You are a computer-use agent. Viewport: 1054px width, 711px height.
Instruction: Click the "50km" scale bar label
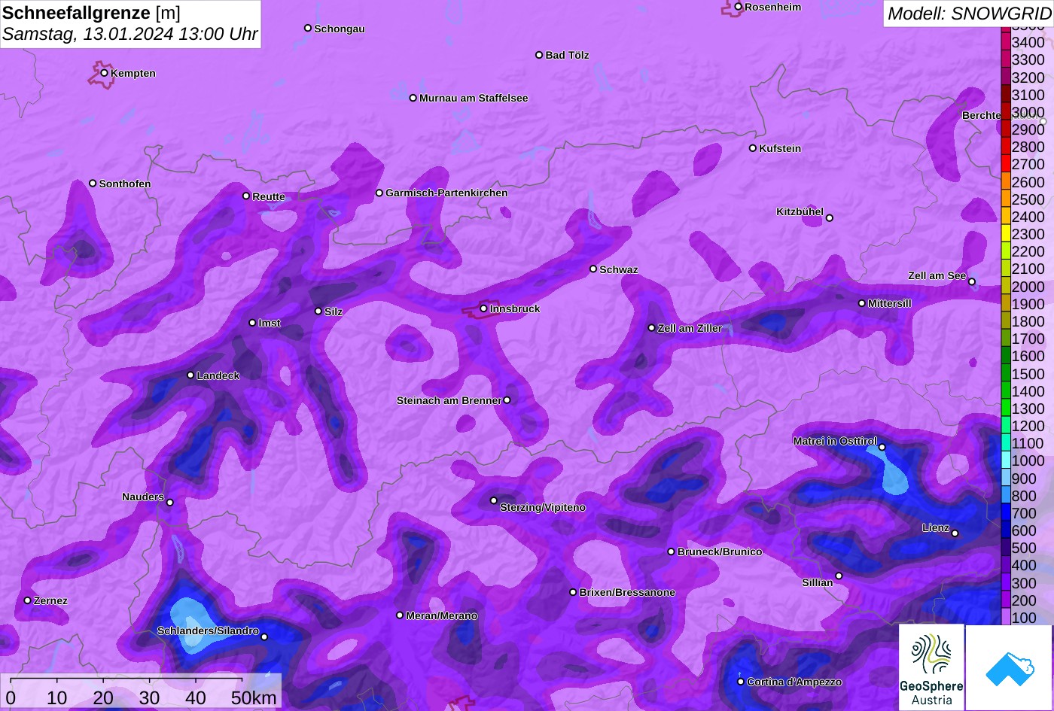254,697
